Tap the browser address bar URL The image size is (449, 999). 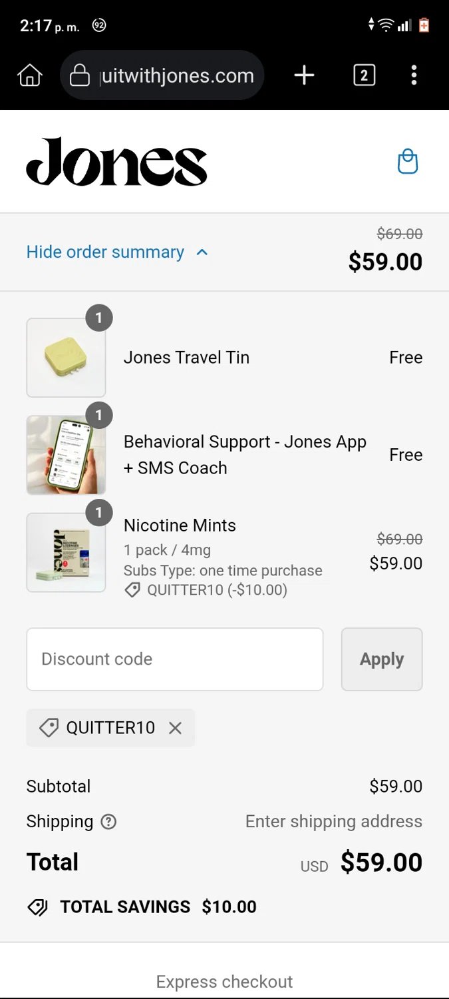click(x=177, y=75)
